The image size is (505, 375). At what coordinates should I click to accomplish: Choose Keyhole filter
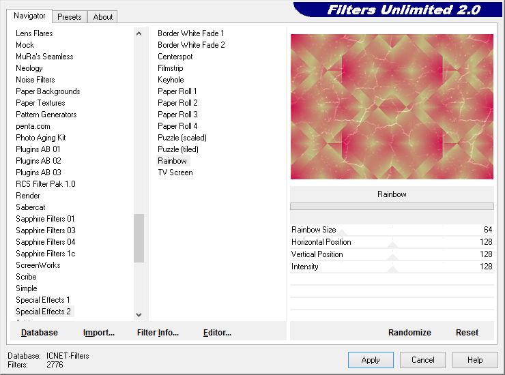(171, 80)
